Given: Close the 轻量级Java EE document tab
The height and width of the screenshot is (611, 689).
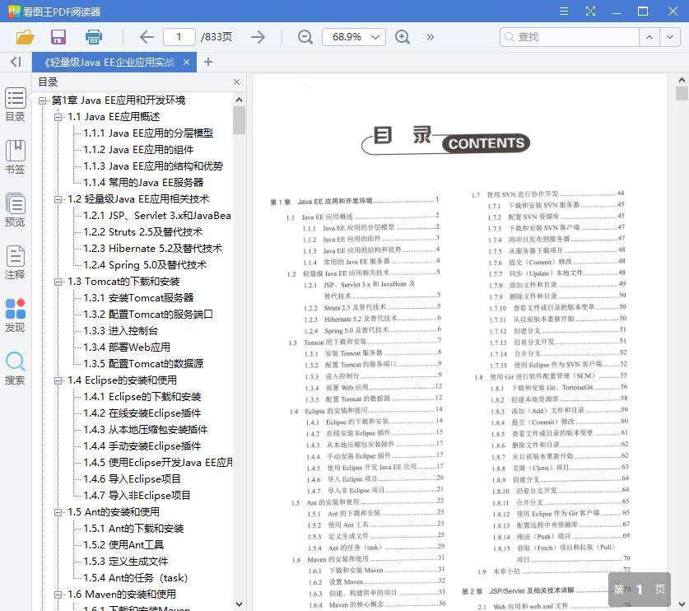Looking at the screenshot, I should click(x=186, y=63).
